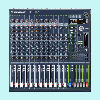100x100 pixels.
Task: Click the 9/10 channel label at strip top
Action: (51, 15)
